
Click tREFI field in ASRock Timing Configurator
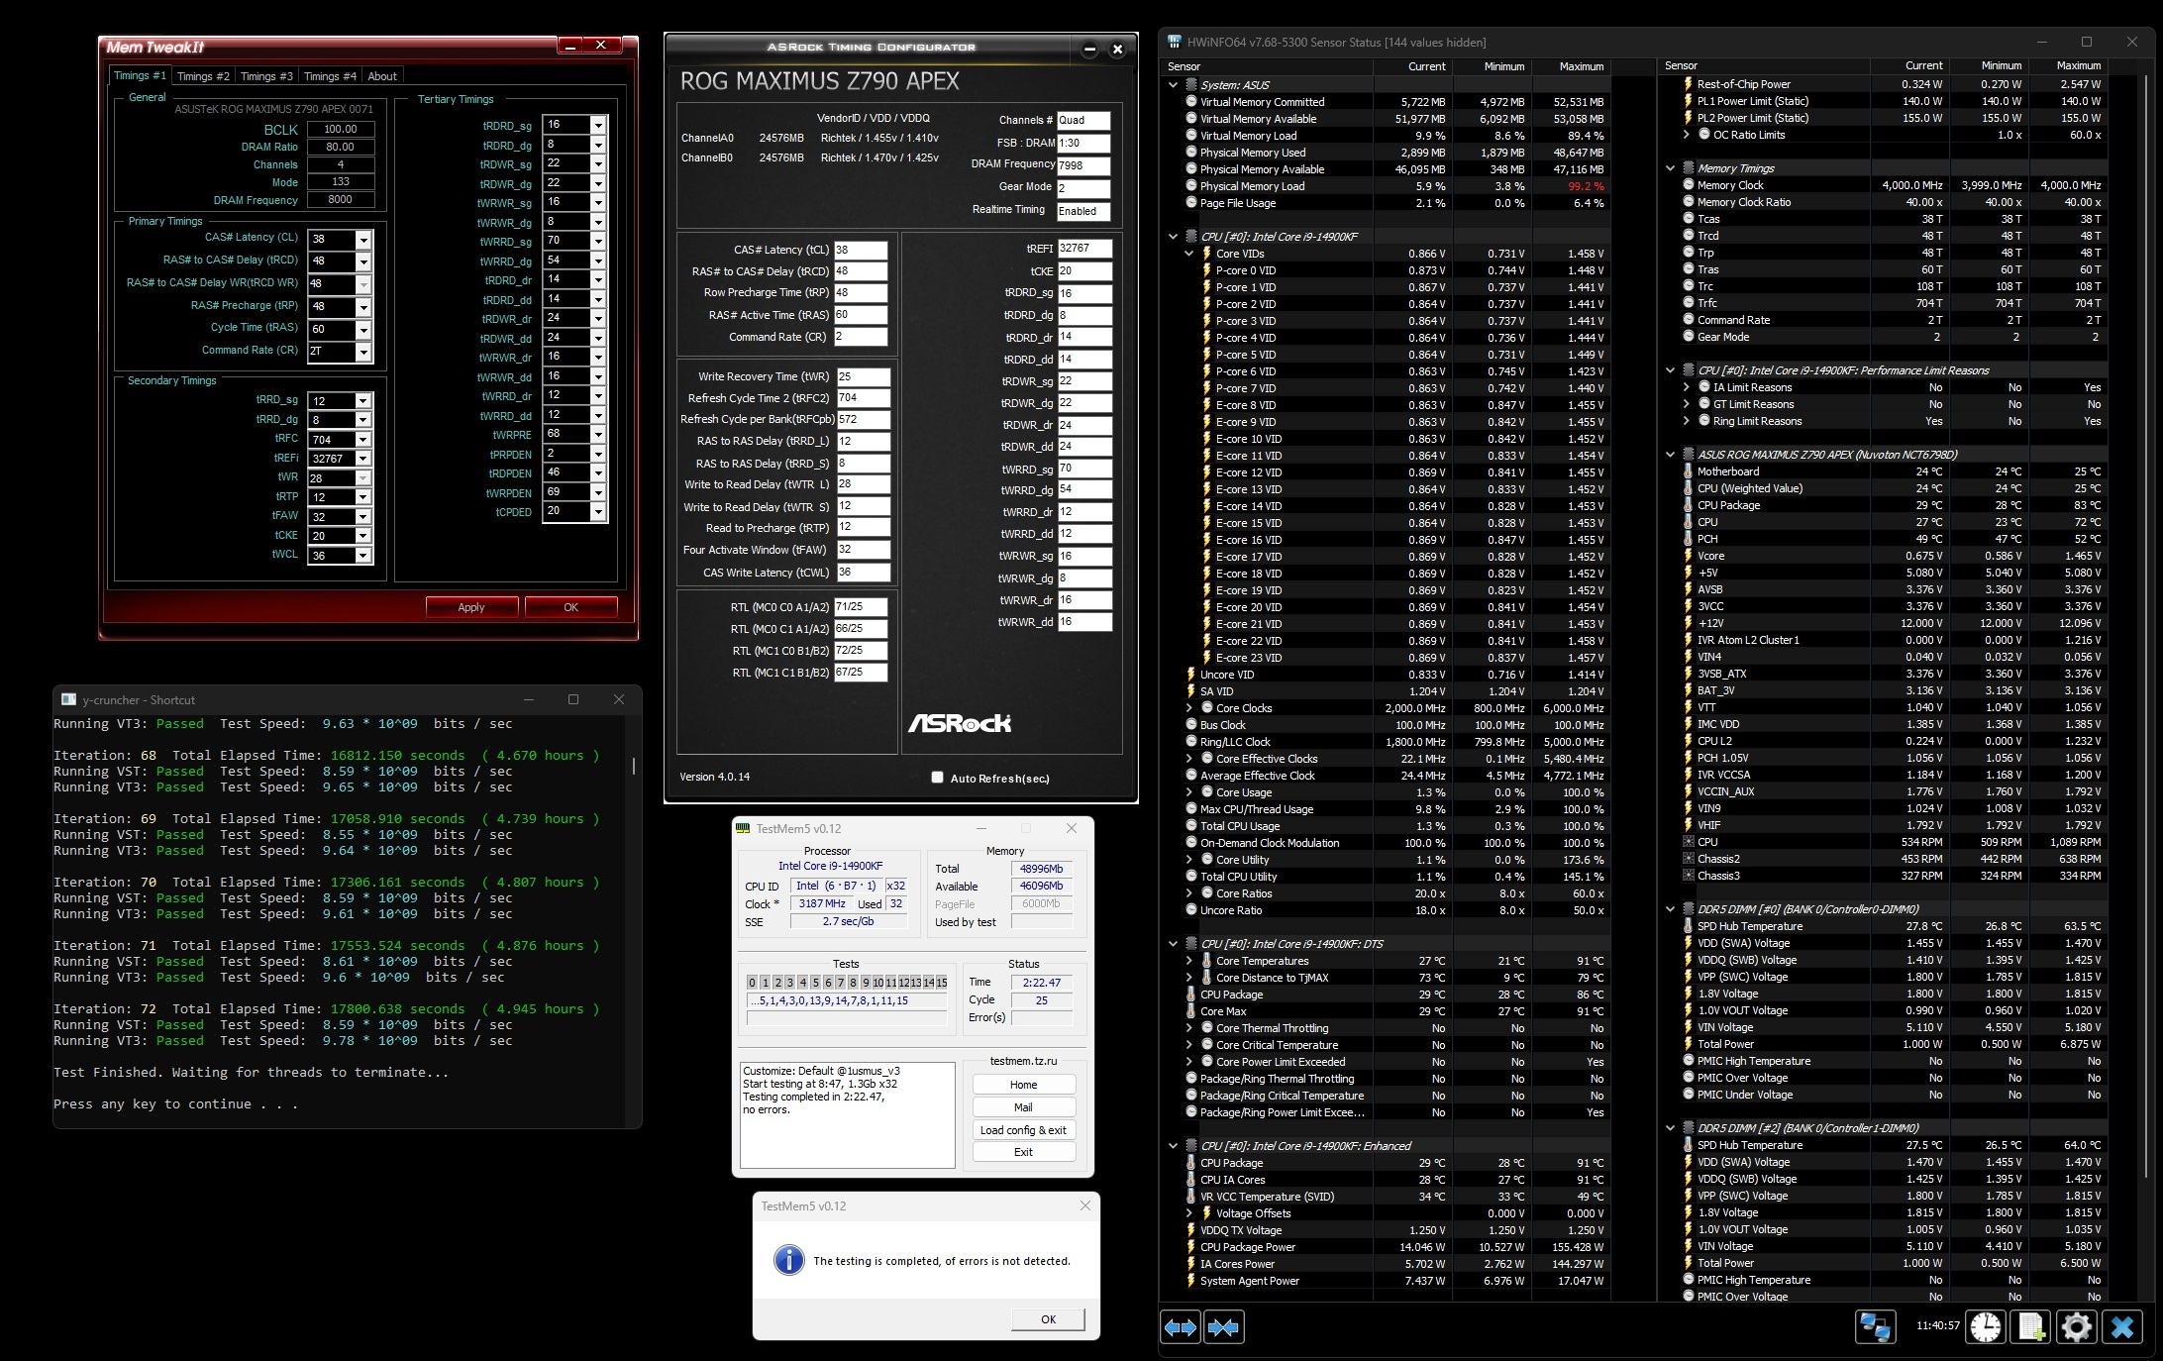point(1084,249)
